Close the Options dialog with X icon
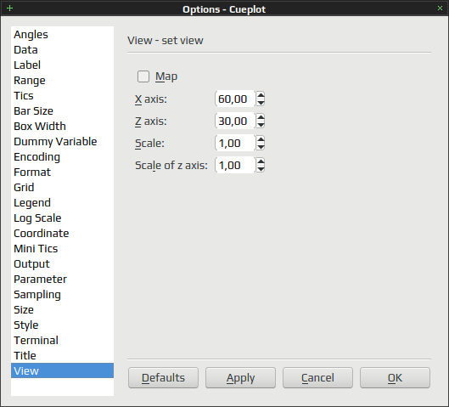The image size is (449, 407). coord(440,8)
